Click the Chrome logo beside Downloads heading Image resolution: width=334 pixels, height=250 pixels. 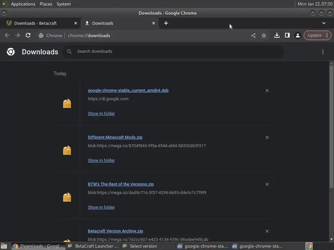point(11,52)
